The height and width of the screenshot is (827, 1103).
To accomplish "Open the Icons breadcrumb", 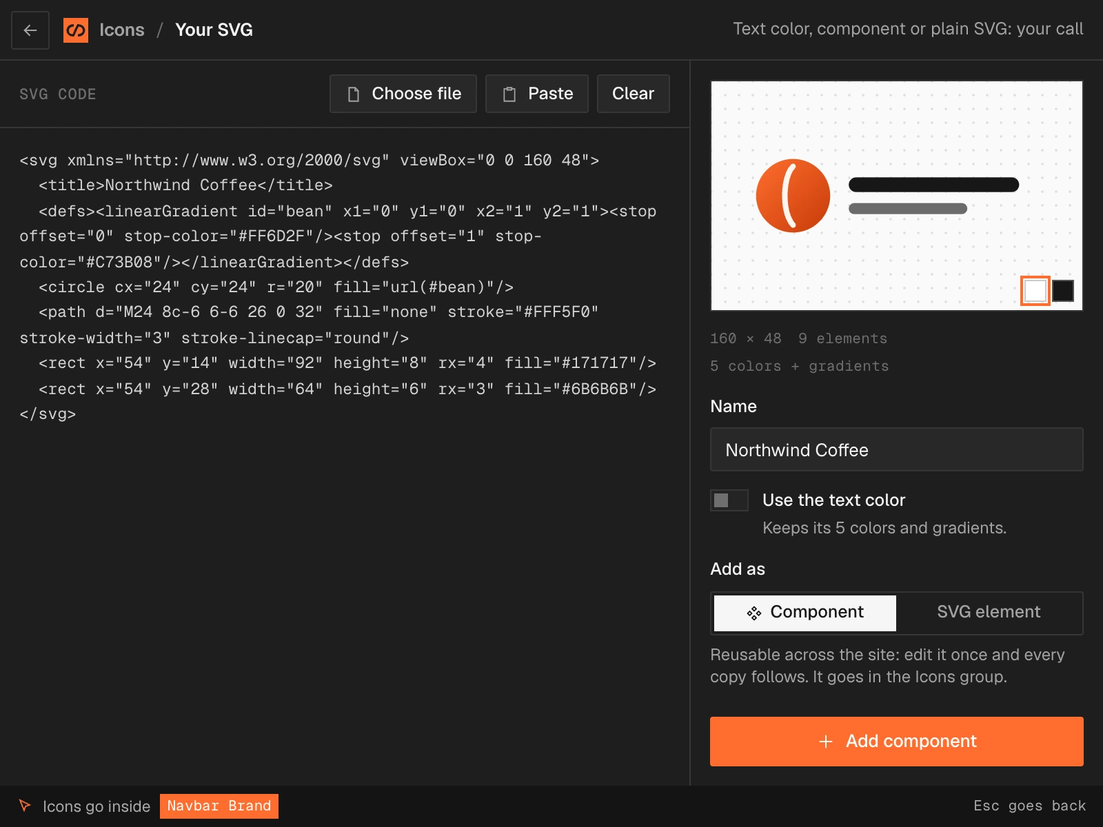I will 122,30.
